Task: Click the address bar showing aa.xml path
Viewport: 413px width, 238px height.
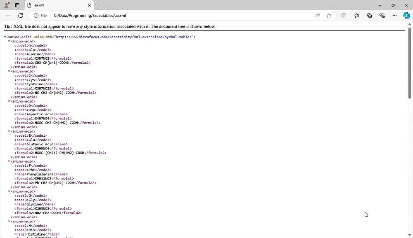Action: [x=90, y=16]
